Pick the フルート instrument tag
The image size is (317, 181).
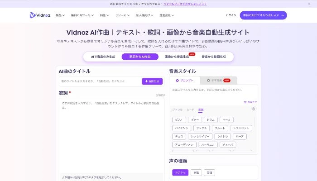pyautogui.click(x=220, y=128)
